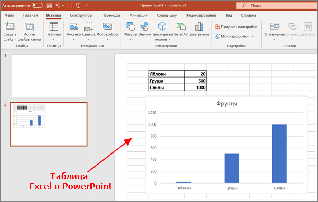The width and height of the screenshot is (318, 202).
Task: Click the Сливы table cell
Action: [167, 88]
